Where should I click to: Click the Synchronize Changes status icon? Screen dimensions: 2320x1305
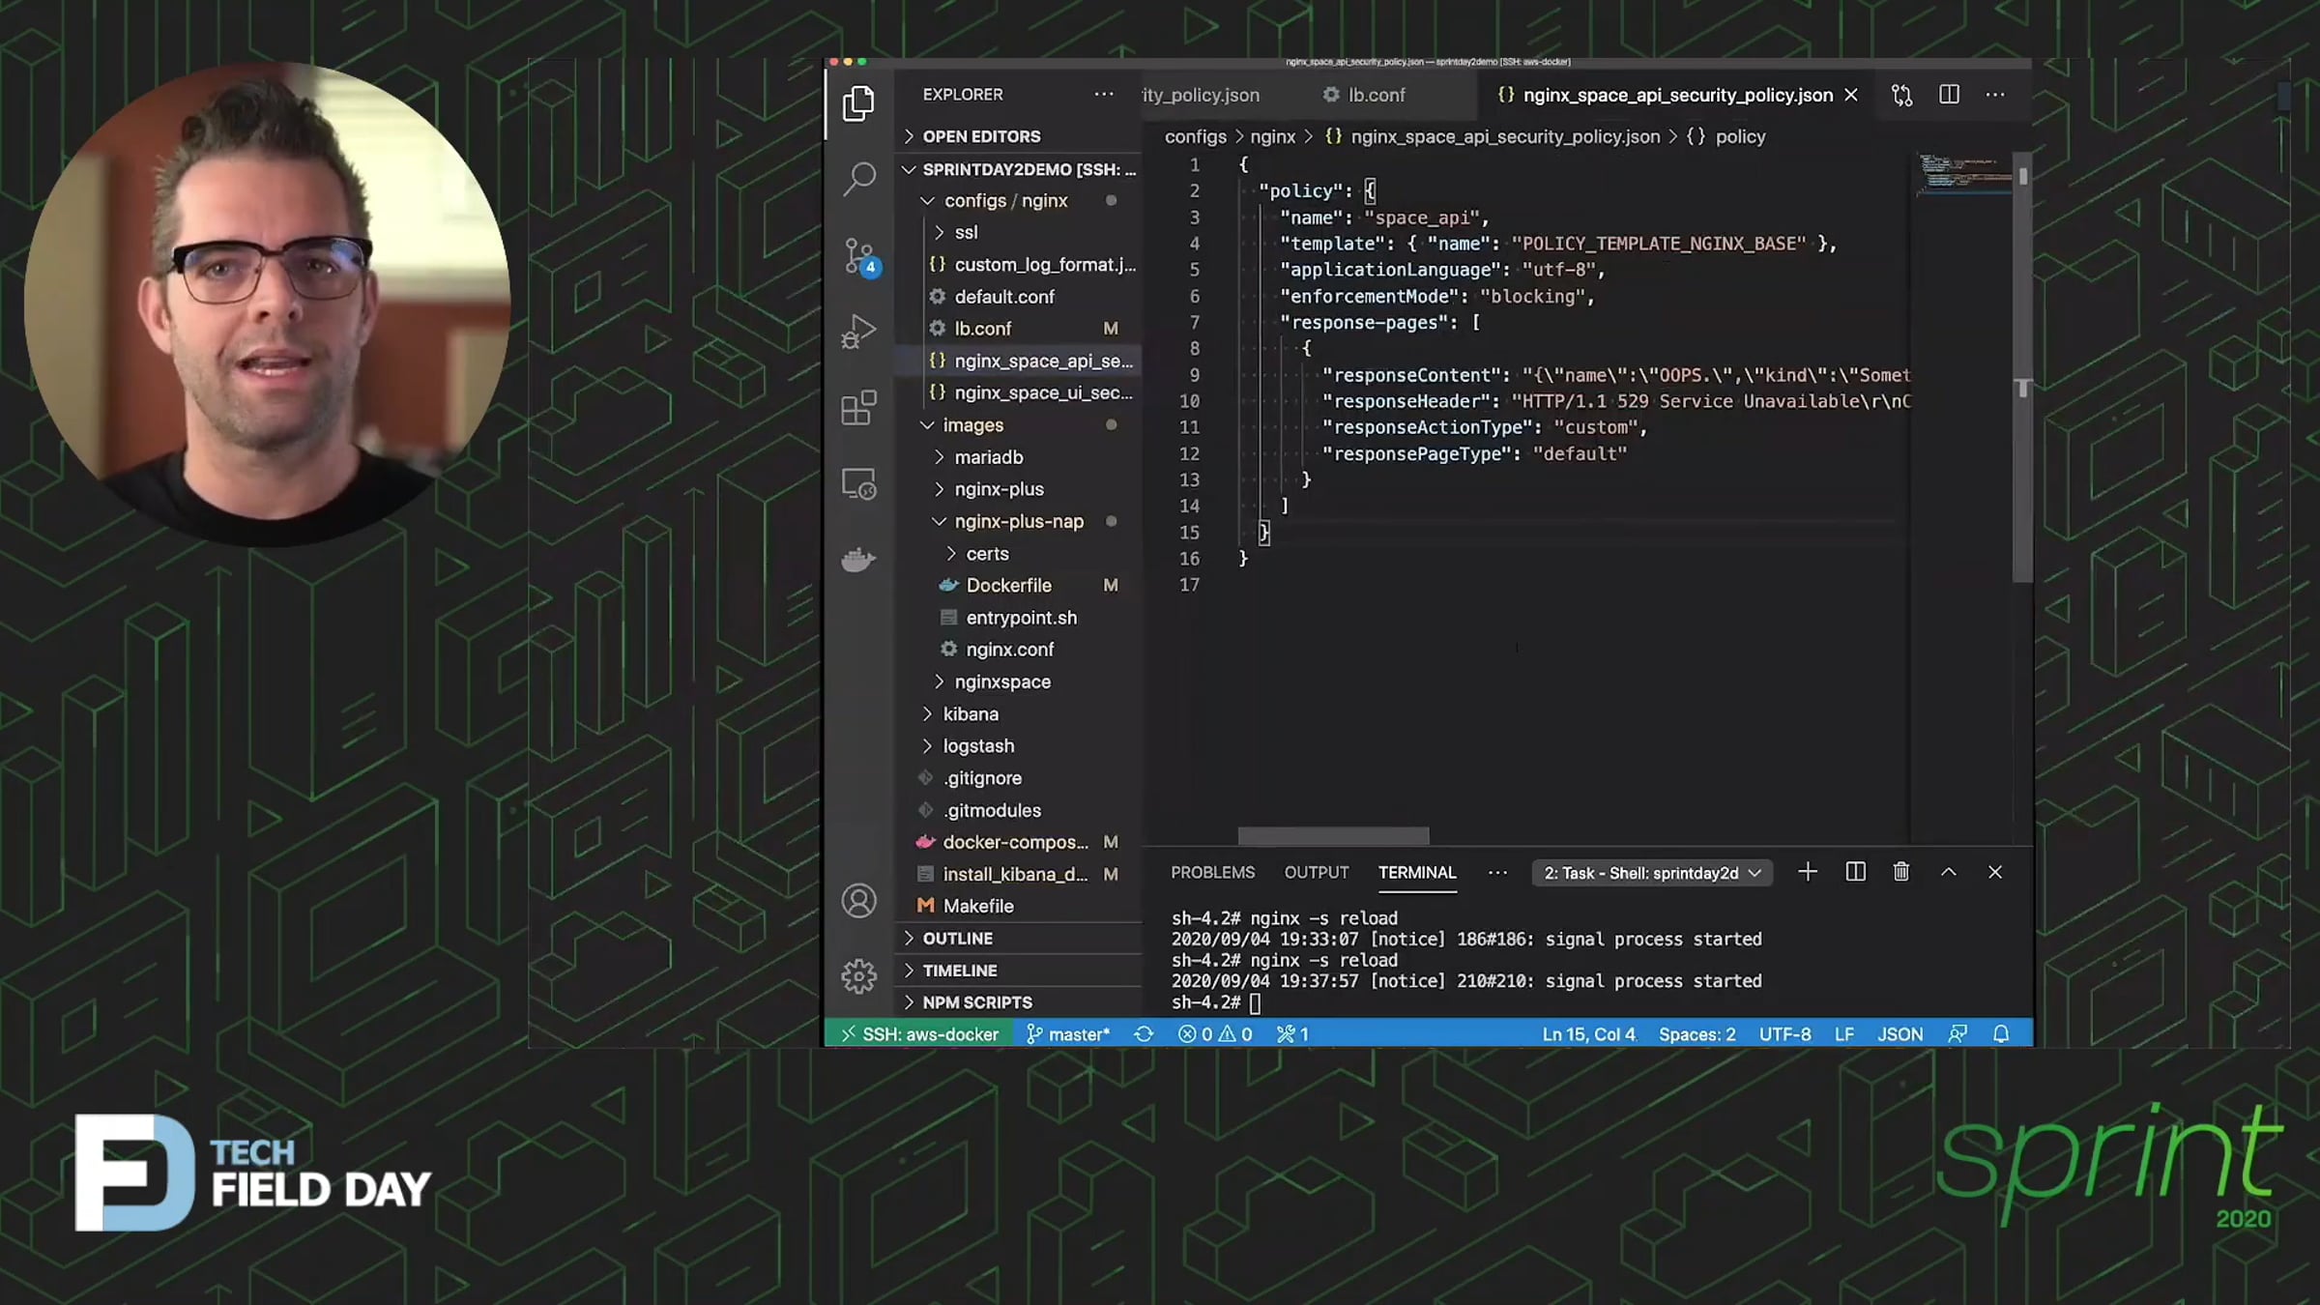click(1144, 1034)
